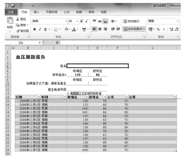Open the font size 10 dropdown
The height and width of the screenshot is (158, 185).
(x=77, y=21)
